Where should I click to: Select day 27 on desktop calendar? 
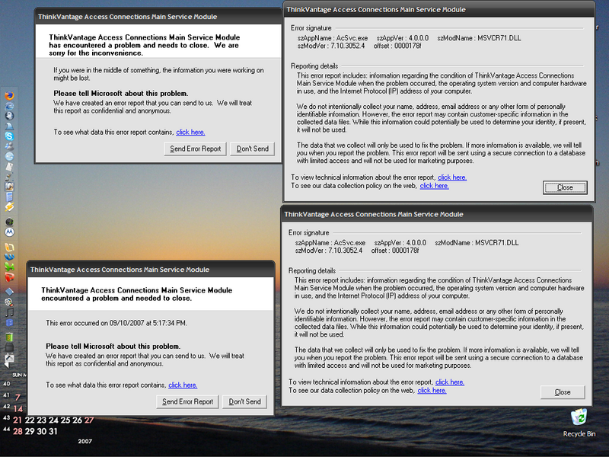(x=89, y=420)
